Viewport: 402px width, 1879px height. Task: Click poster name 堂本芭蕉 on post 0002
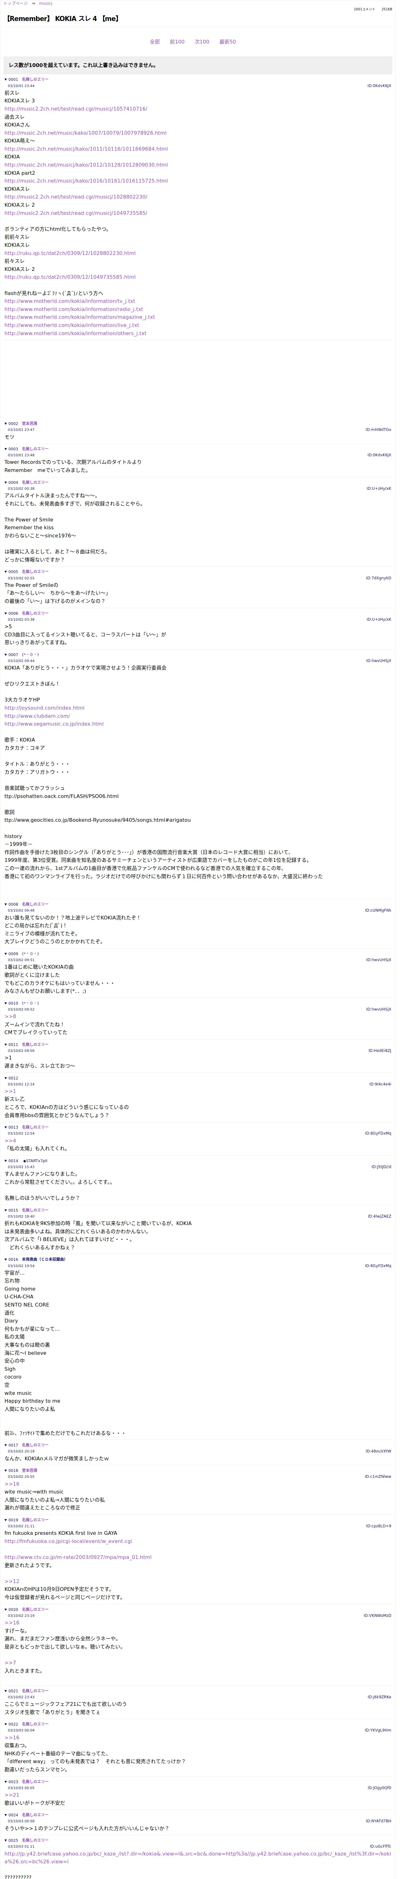coord(29,424)
